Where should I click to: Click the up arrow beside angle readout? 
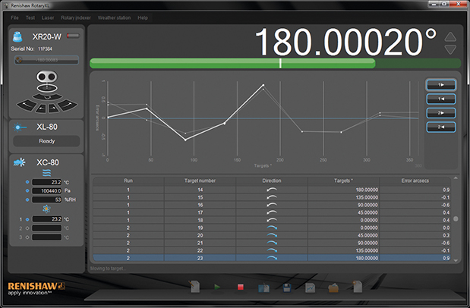(x=450, y=36)
